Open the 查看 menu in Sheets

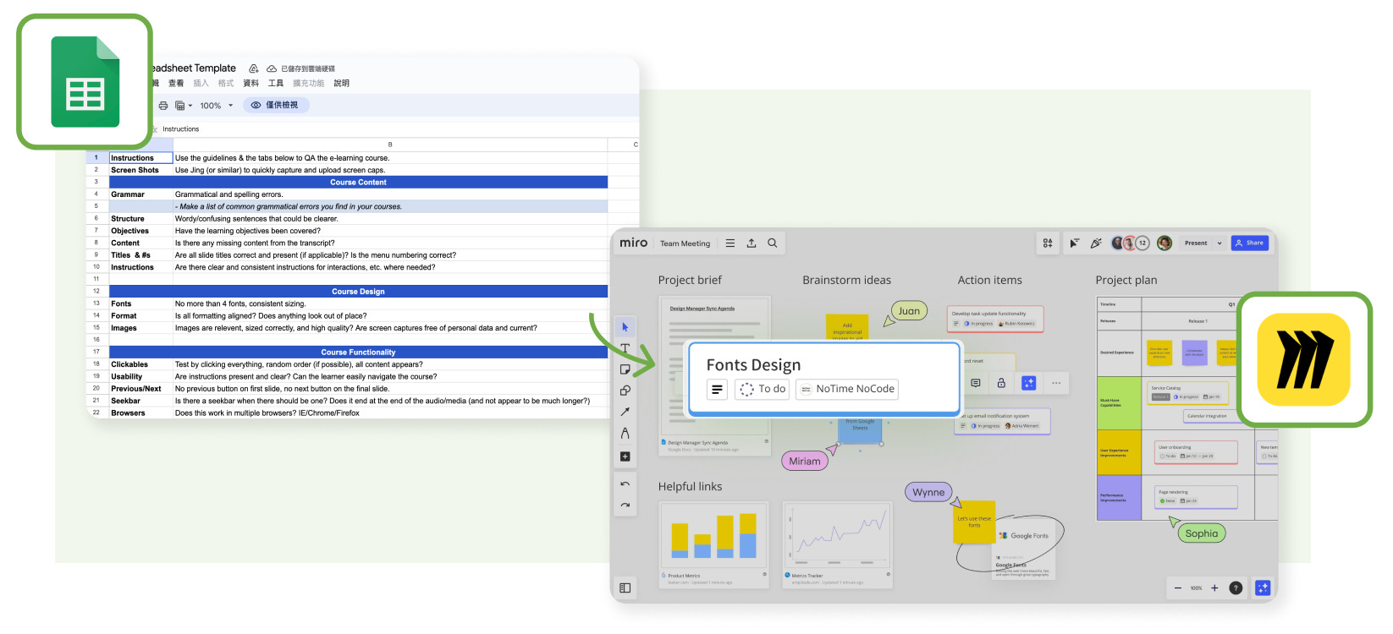pos(176,84)
